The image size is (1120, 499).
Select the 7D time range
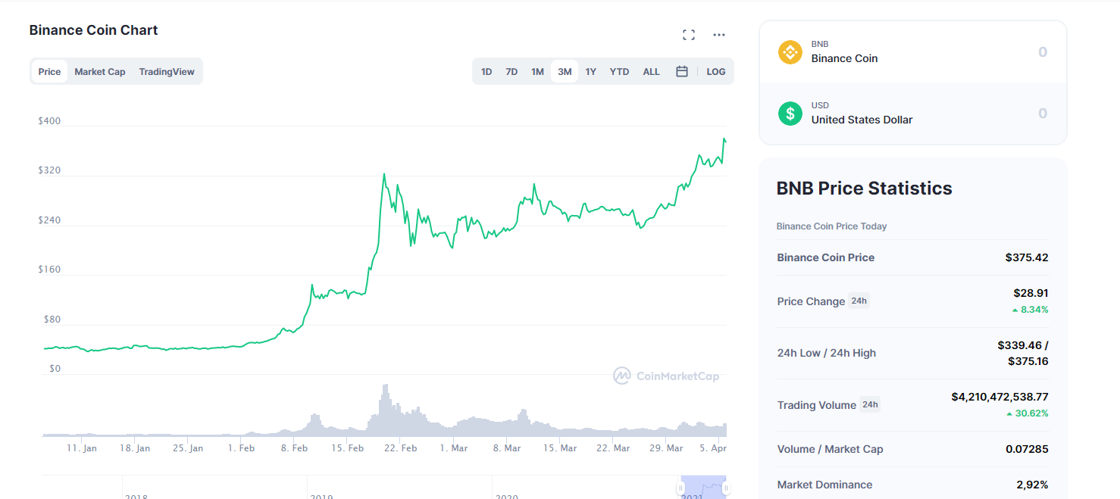(512, 72)
